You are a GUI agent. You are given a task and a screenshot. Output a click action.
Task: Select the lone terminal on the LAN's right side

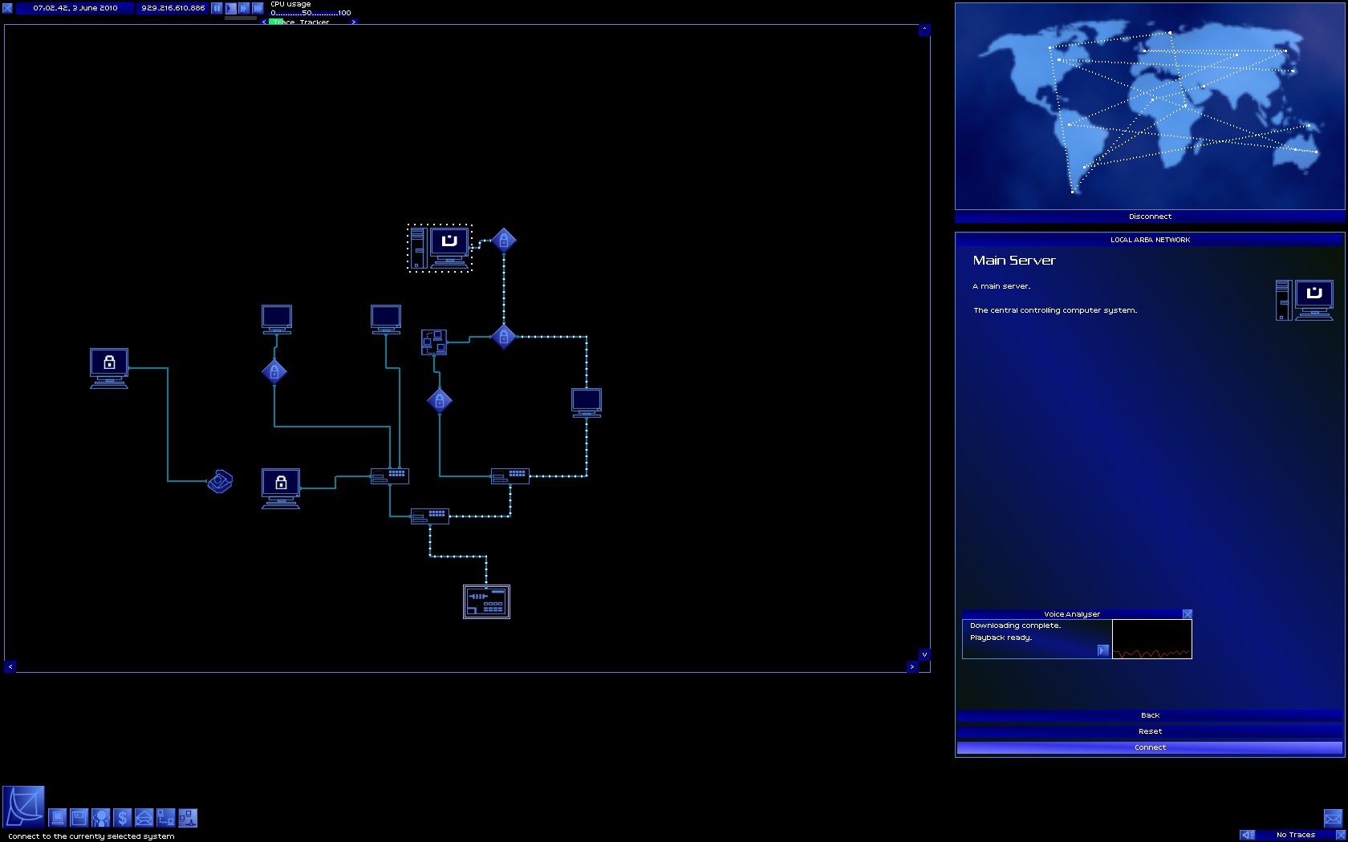(587, 403)
